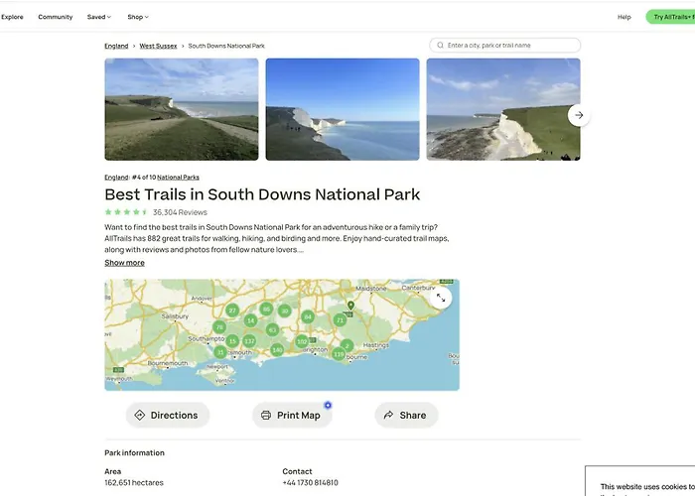This screenshot has width=695, height=496.
Task: Expand description with Show more
Action: pyautogui.click(x=124, y=263)
